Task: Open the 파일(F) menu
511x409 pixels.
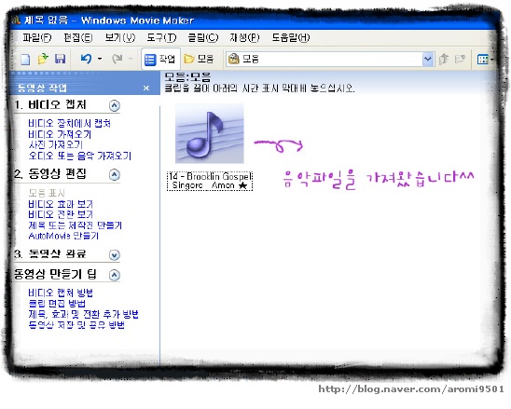Action: click(36, 38)
